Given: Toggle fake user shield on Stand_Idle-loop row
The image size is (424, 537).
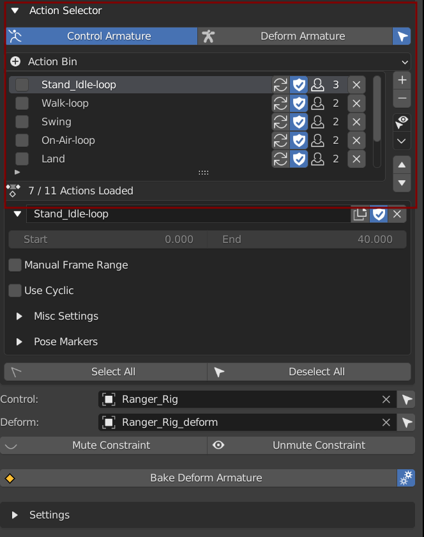Looking at the screenshot, I should pyautogui.click(x=299, y=84).
